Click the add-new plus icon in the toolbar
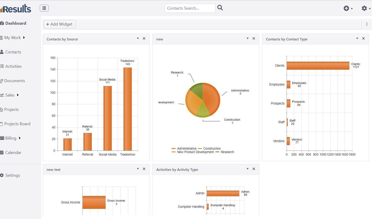The height and width of the screenshot is (219, 372). tap(346, 8)
